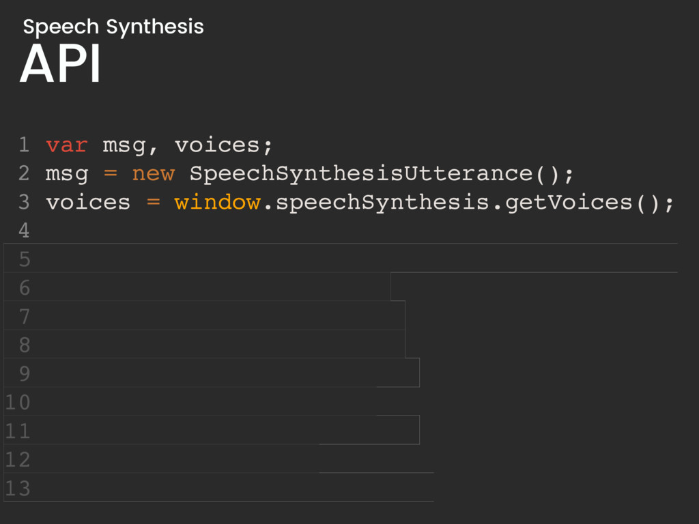
Task: Click line number 9 in the gutter
Action: tap(24, 373)
